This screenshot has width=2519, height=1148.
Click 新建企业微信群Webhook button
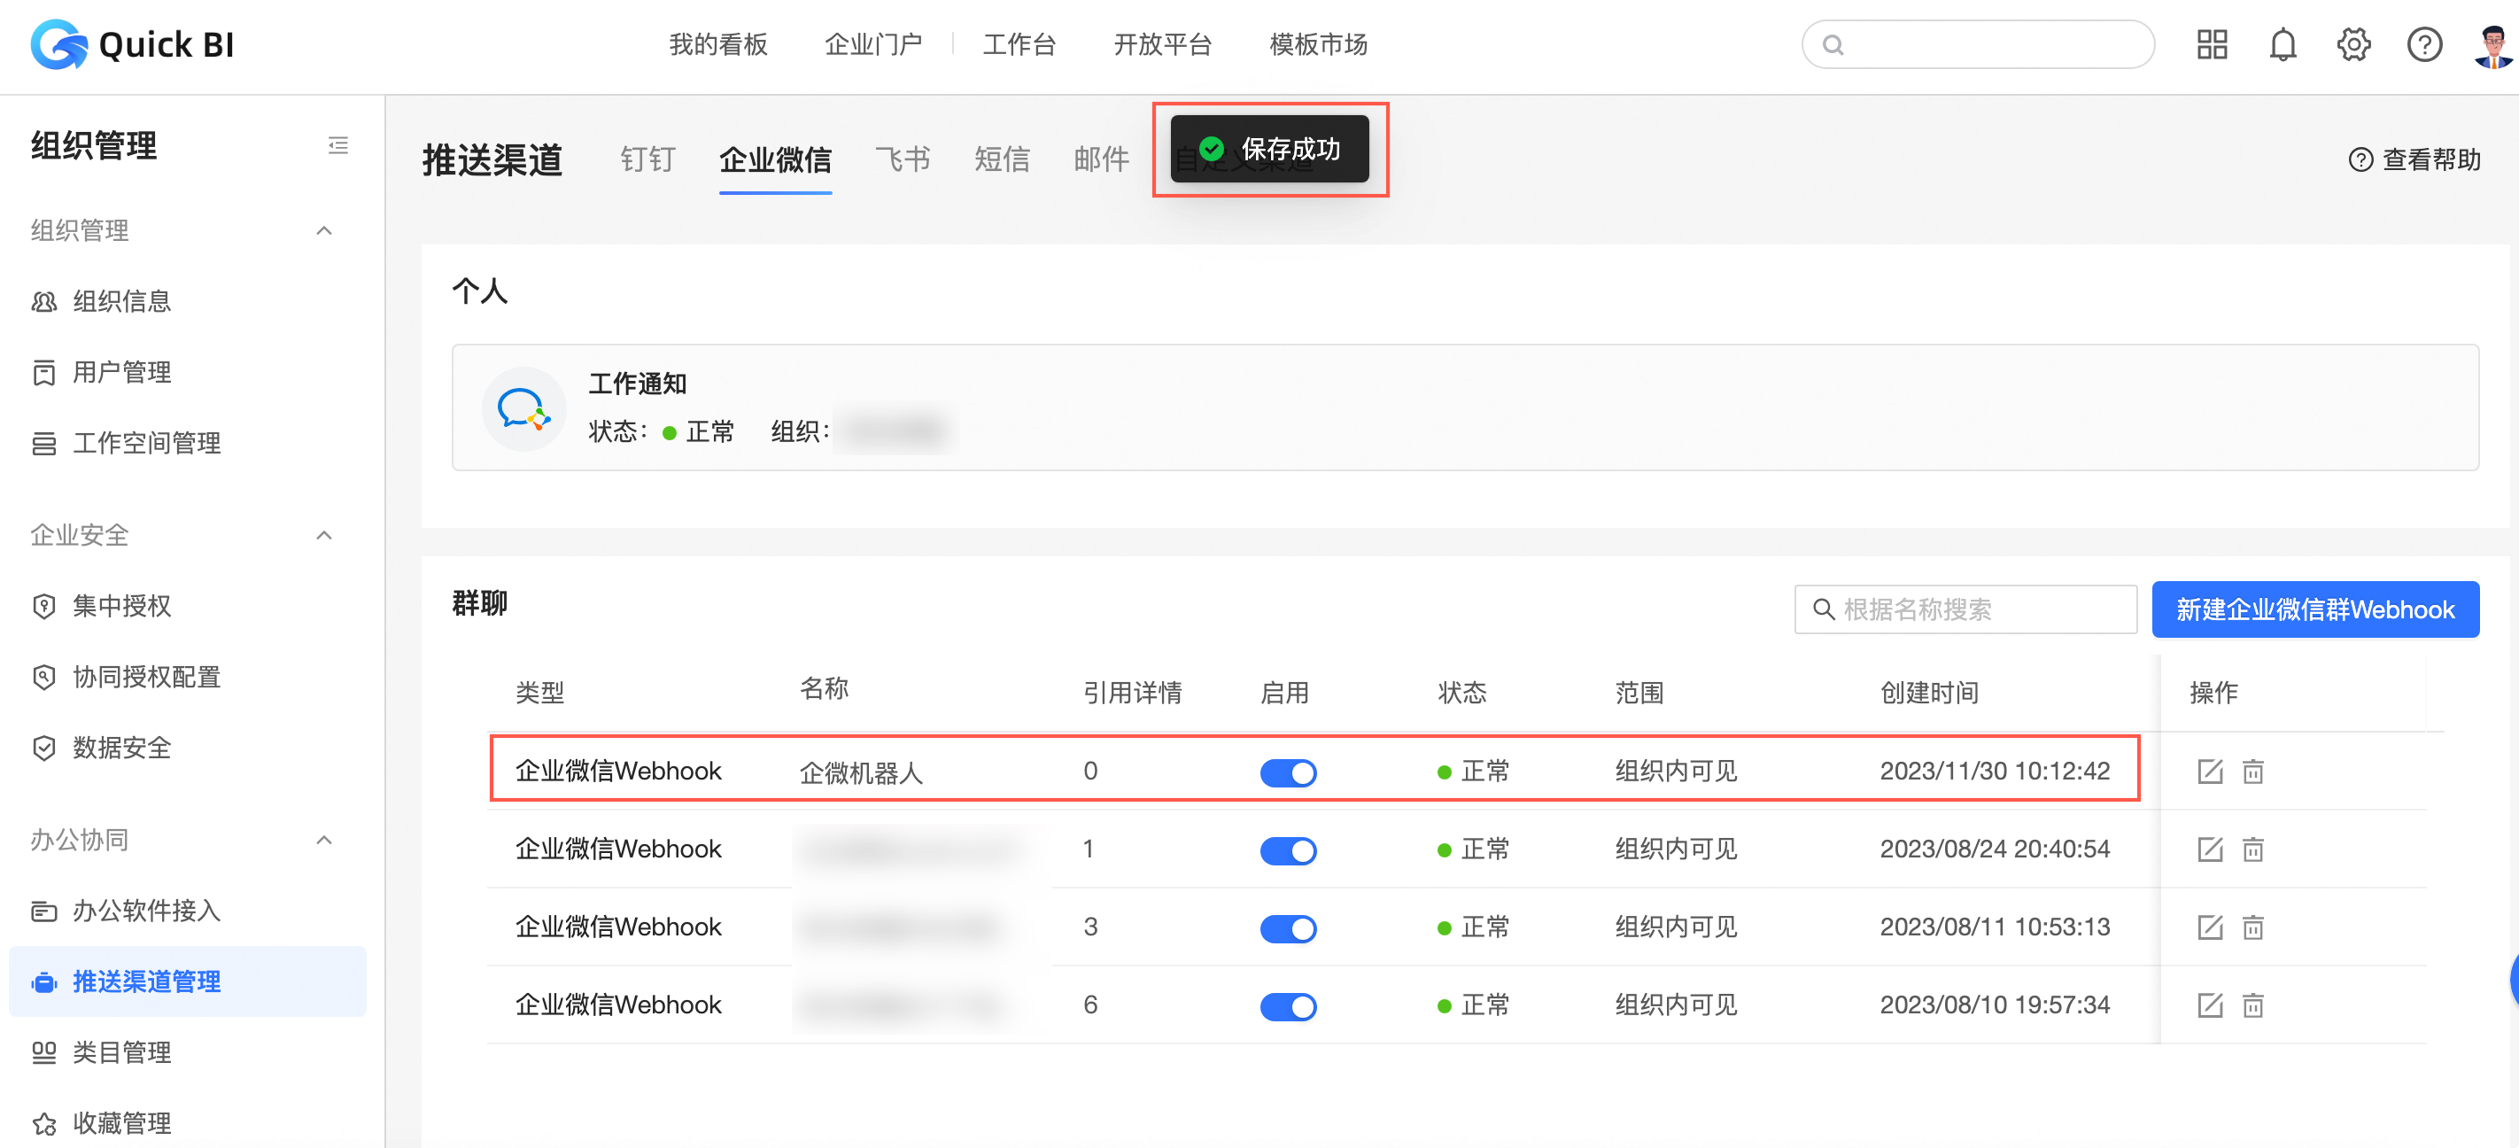click(x=2314, y=609)
